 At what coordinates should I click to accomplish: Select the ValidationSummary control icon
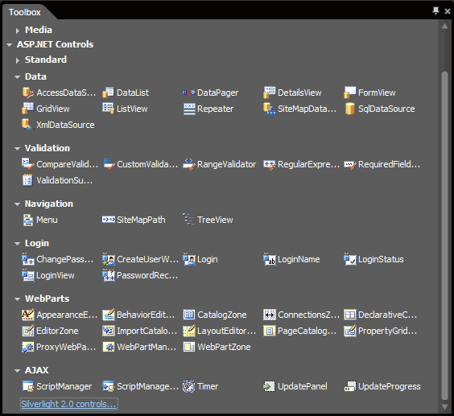pos(28,180)
